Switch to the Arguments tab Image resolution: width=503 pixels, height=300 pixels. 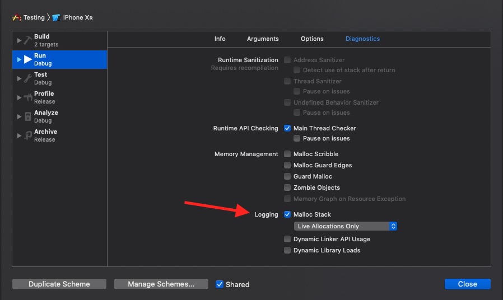coord(263,39)
